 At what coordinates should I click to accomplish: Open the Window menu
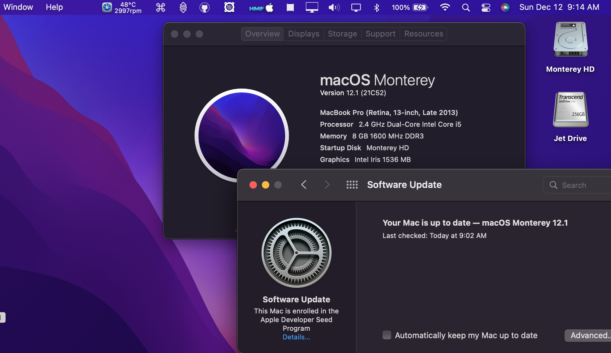(18, 7)
